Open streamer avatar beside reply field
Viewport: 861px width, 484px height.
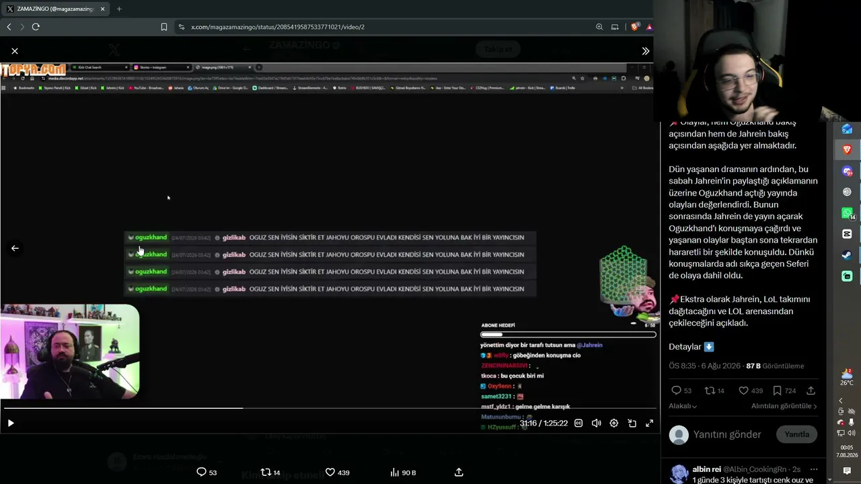(679, 434)
